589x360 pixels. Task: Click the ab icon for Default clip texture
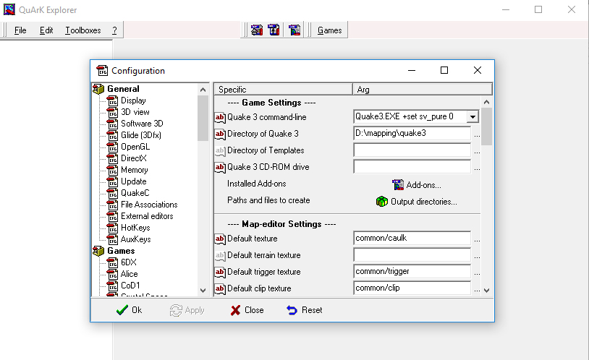(x=220, y=288)
